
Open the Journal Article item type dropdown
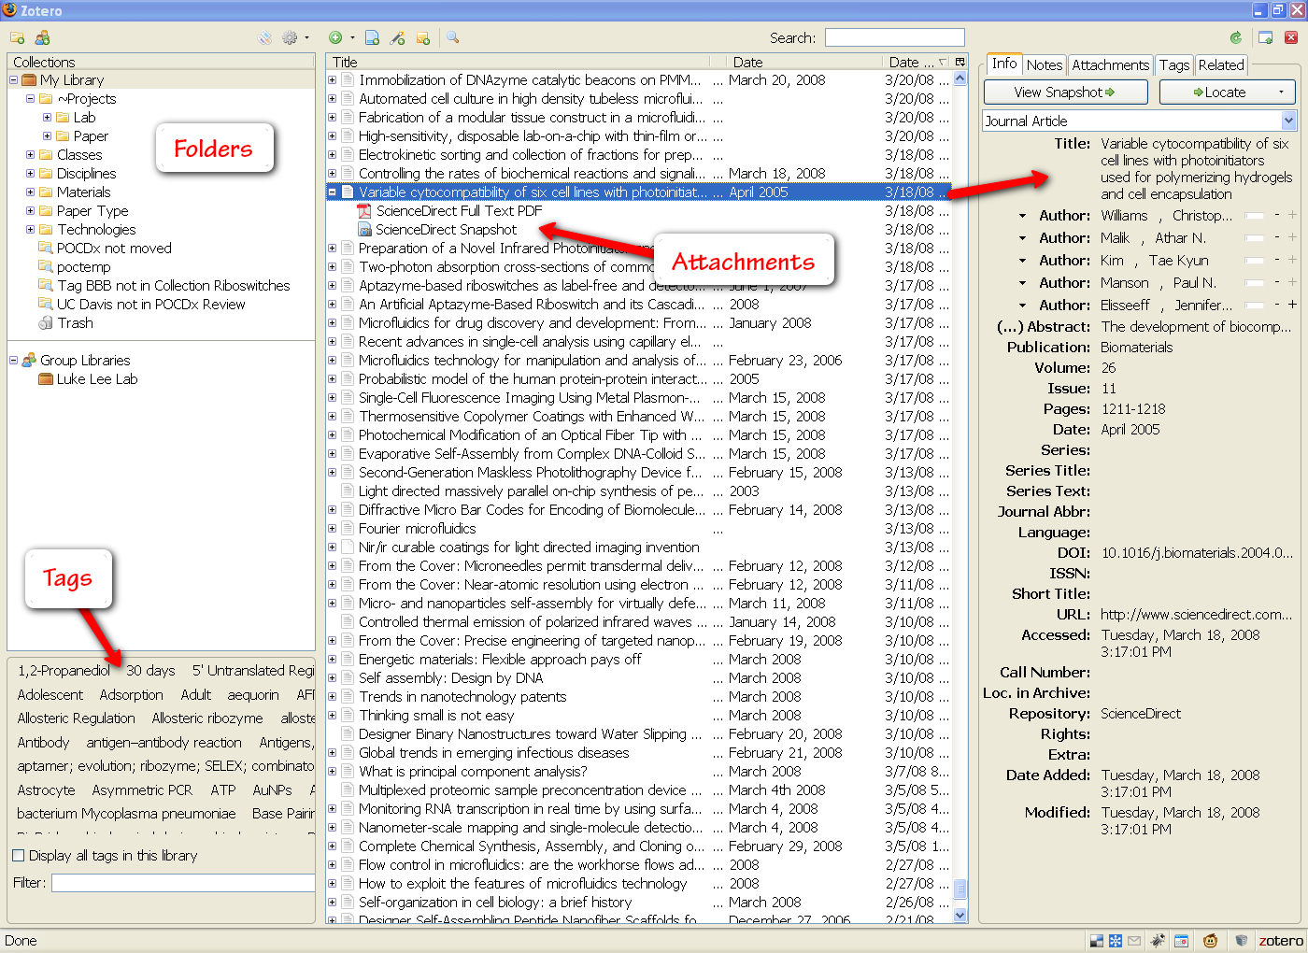[x=1289, y=121]
